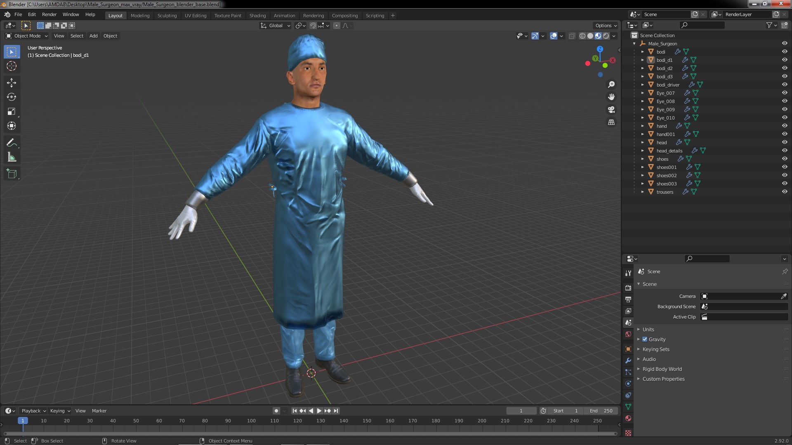Toggle camera view in viewport
This screenshot has height=445, width=792.
pos(611,110)
